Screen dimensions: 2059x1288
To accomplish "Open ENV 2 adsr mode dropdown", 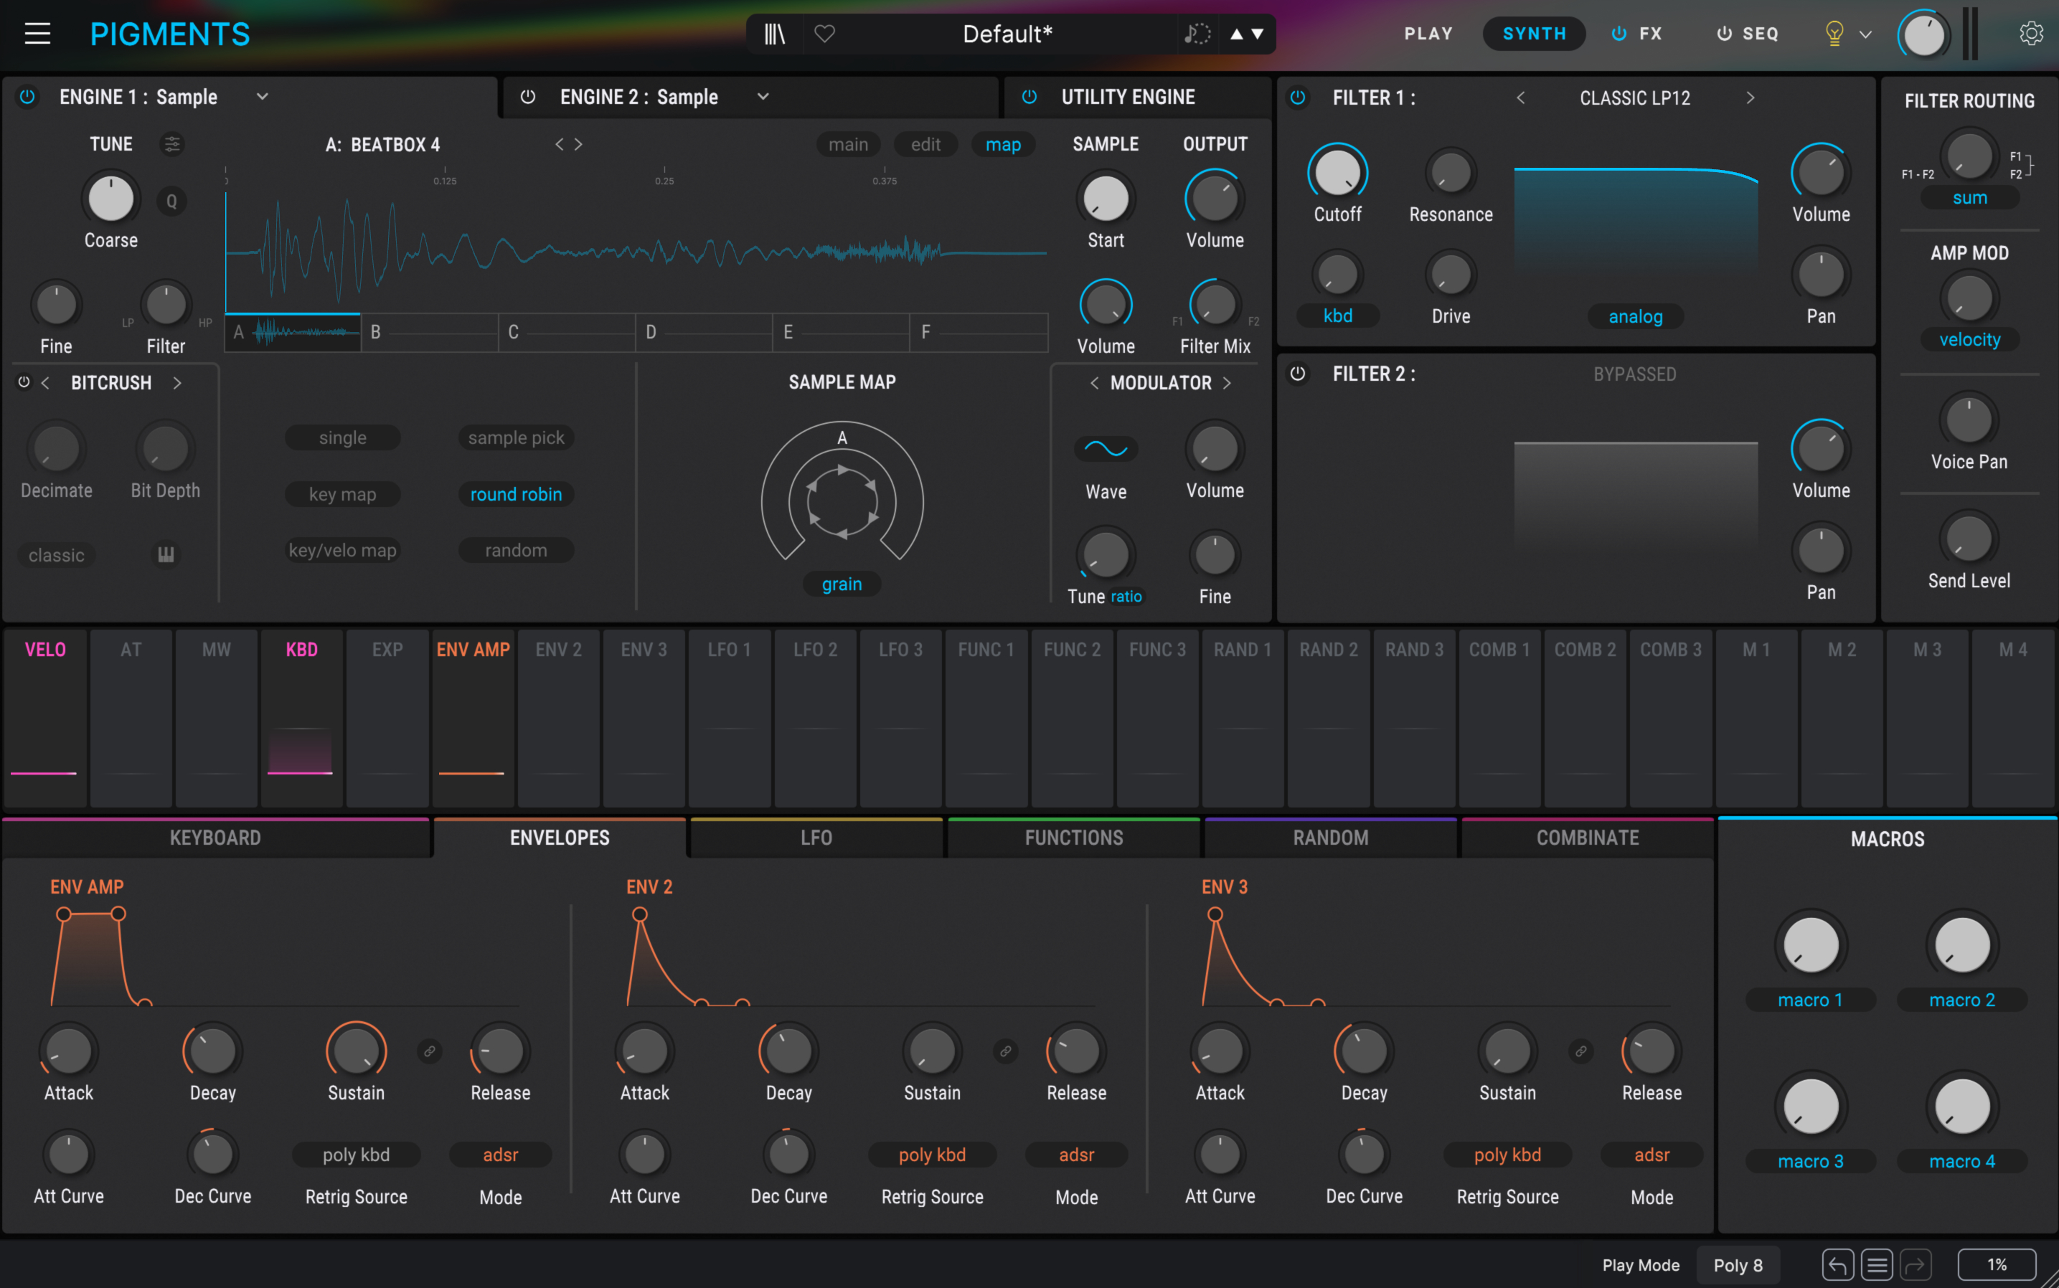I will pos(1076,1155).
